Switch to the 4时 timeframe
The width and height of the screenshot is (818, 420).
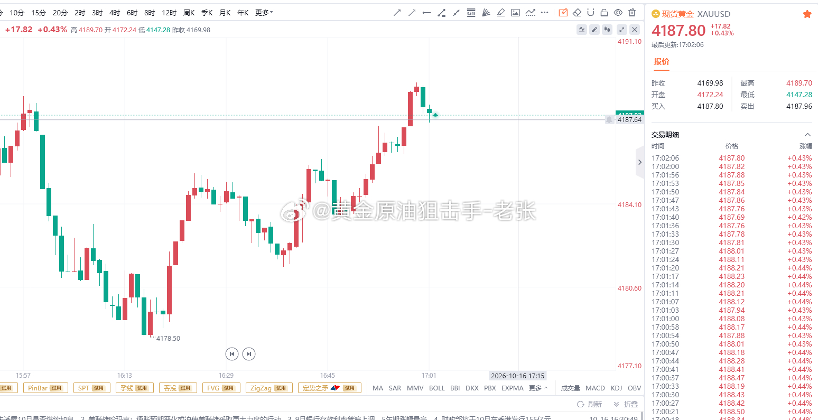115,13
